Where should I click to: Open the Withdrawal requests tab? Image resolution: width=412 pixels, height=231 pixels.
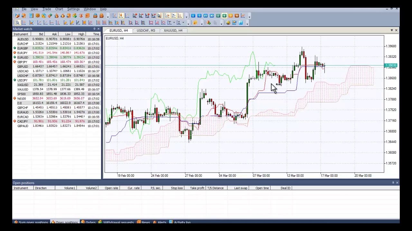116,222
